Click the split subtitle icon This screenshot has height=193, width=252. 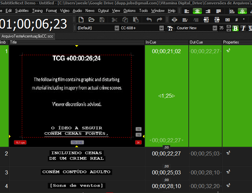click(x=175, y=20)
